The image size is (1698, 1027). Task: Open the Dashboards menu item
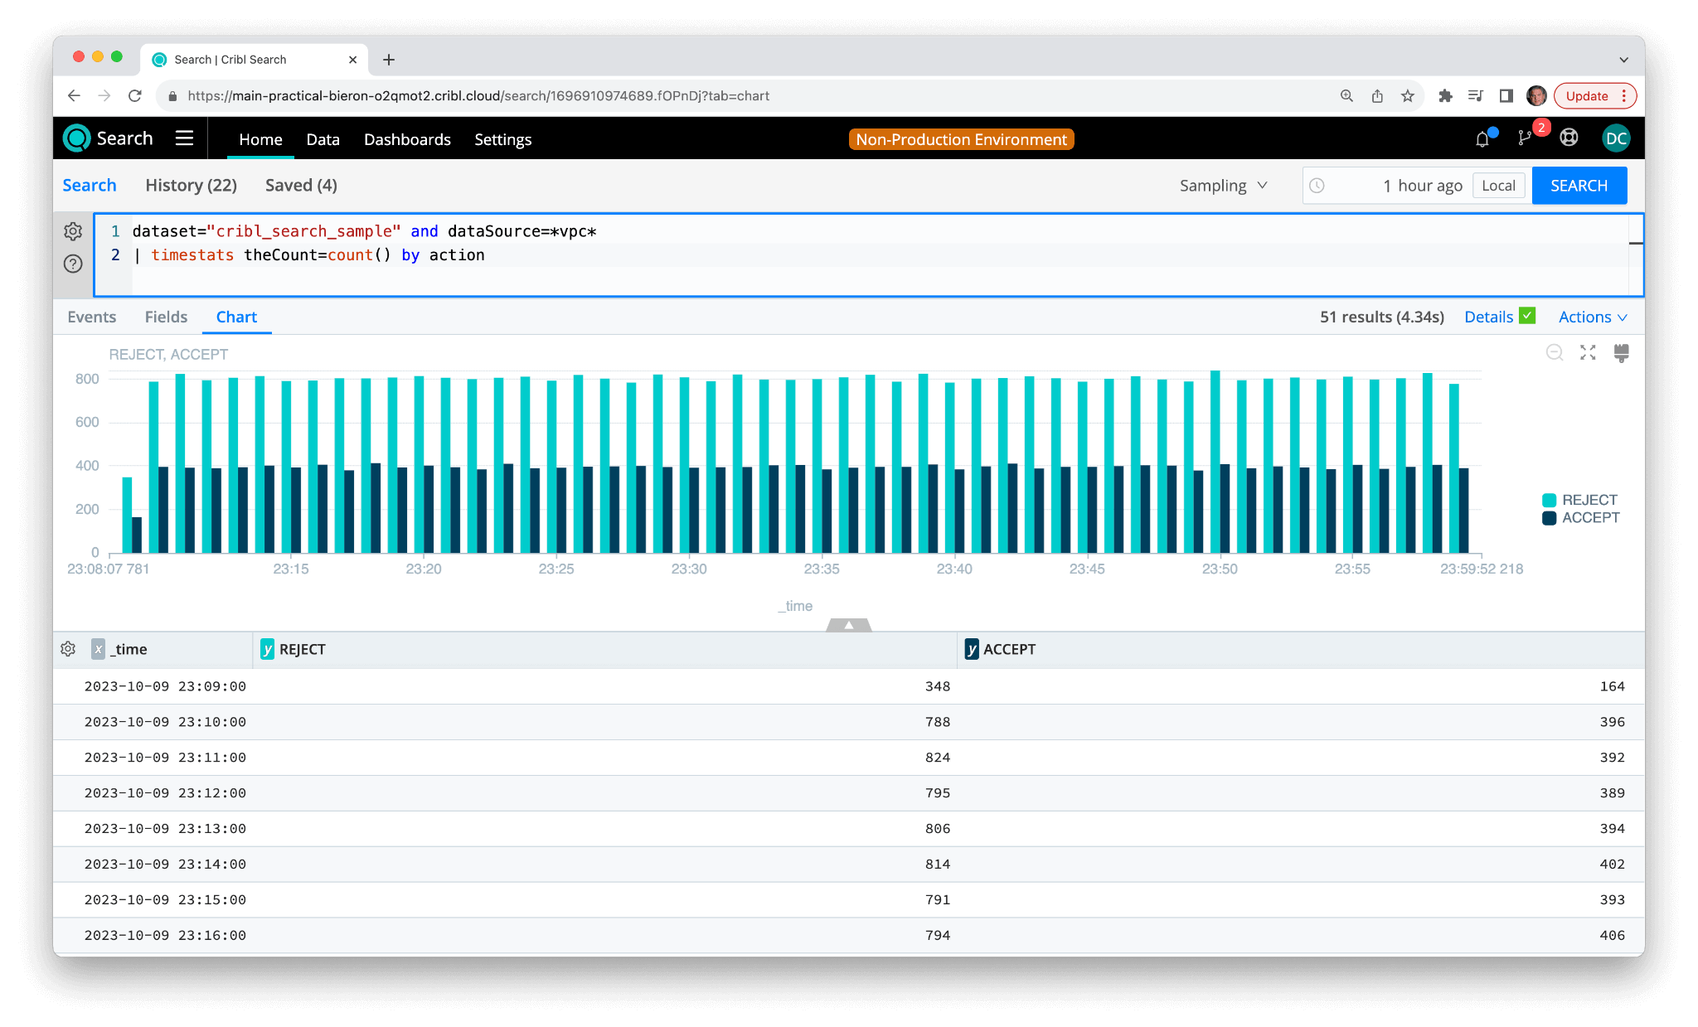click(407, 139)
